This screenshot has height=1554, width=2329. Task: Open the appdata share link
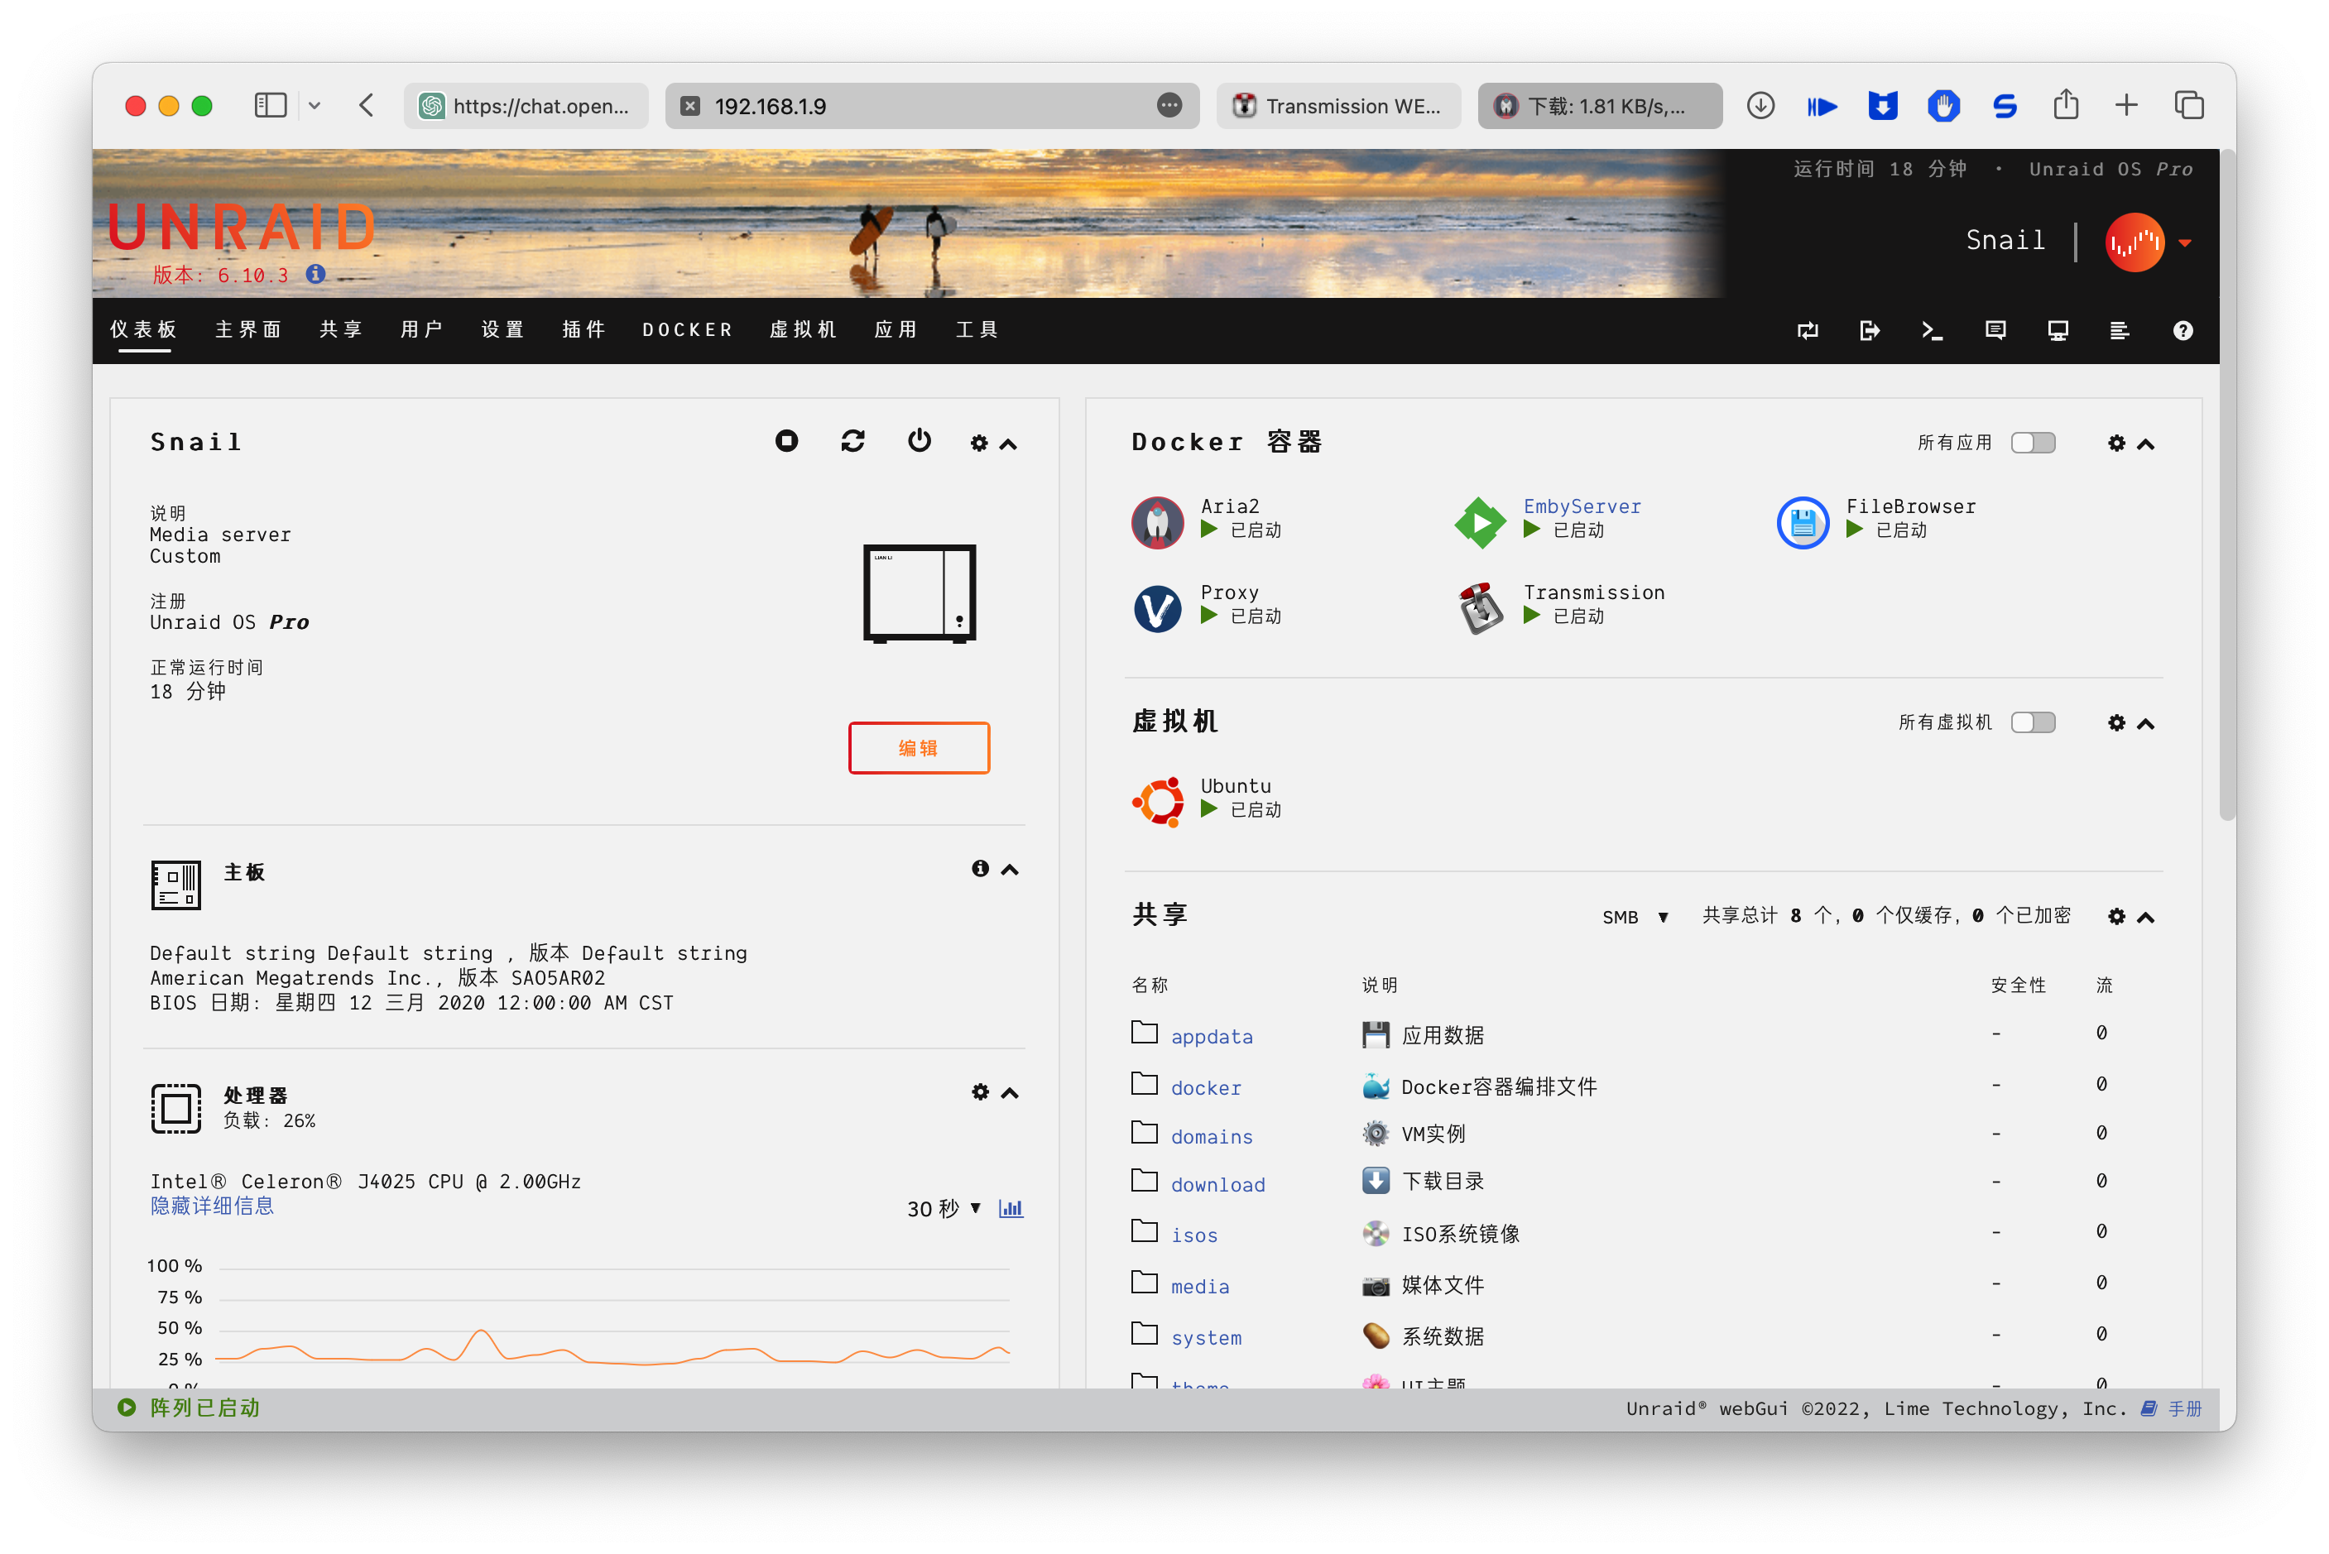pos(1211,1037)
